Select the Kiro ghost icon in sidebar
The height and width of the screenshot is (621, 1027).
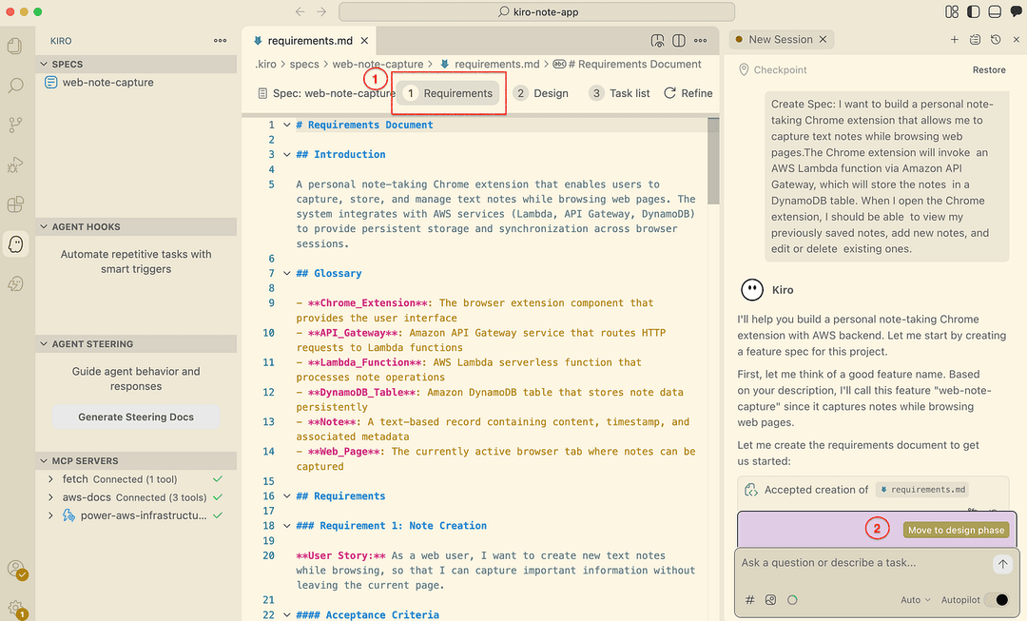(x=16, y=244)
